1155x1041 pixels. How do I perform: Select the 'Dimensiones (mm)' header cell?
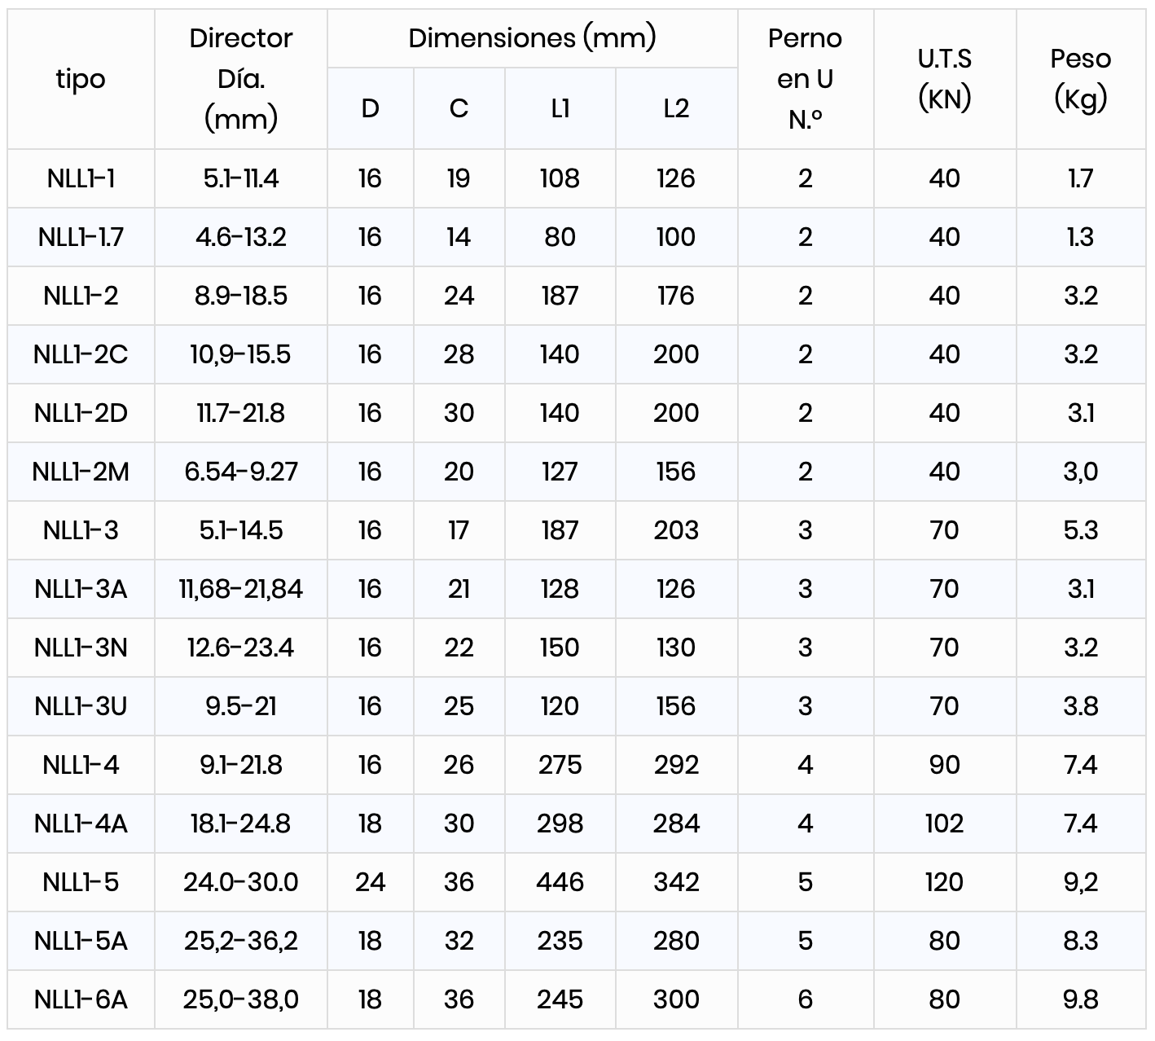[x=533, y=38]
